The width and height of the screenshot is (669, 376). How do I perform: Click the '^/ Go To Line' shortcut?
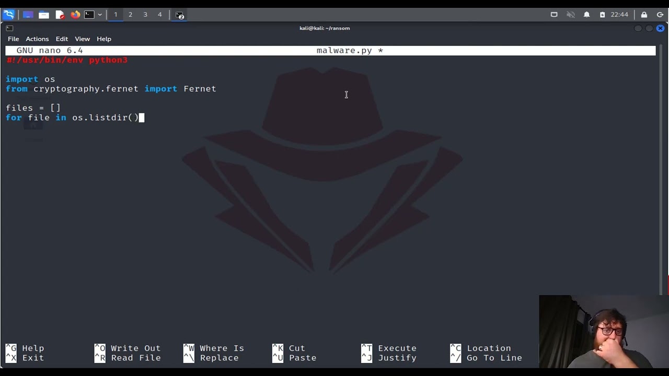pyautogui.click(x=486, y=358)
